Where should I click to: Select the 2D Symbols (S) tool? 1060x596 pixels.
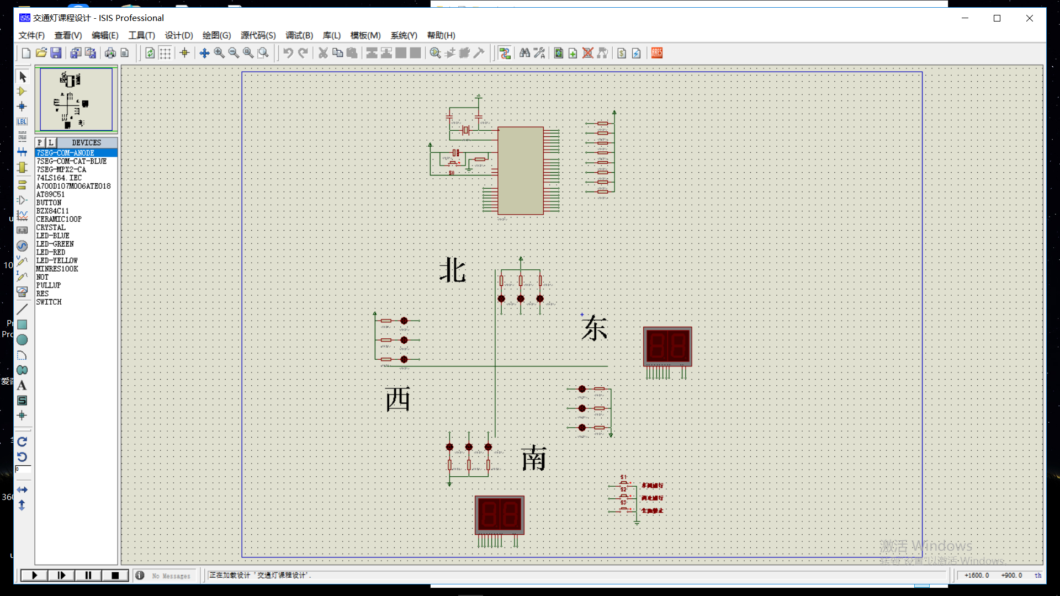pos(22,401)
